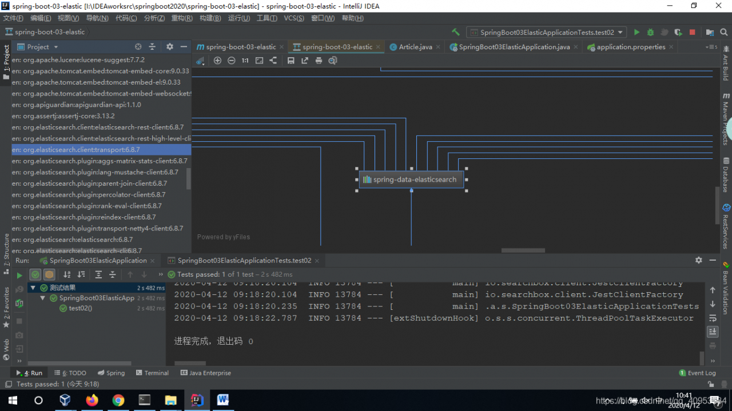Screen dimensions: 732x411
Task: Toggle scroll to end of console
Action: point(713,332)
